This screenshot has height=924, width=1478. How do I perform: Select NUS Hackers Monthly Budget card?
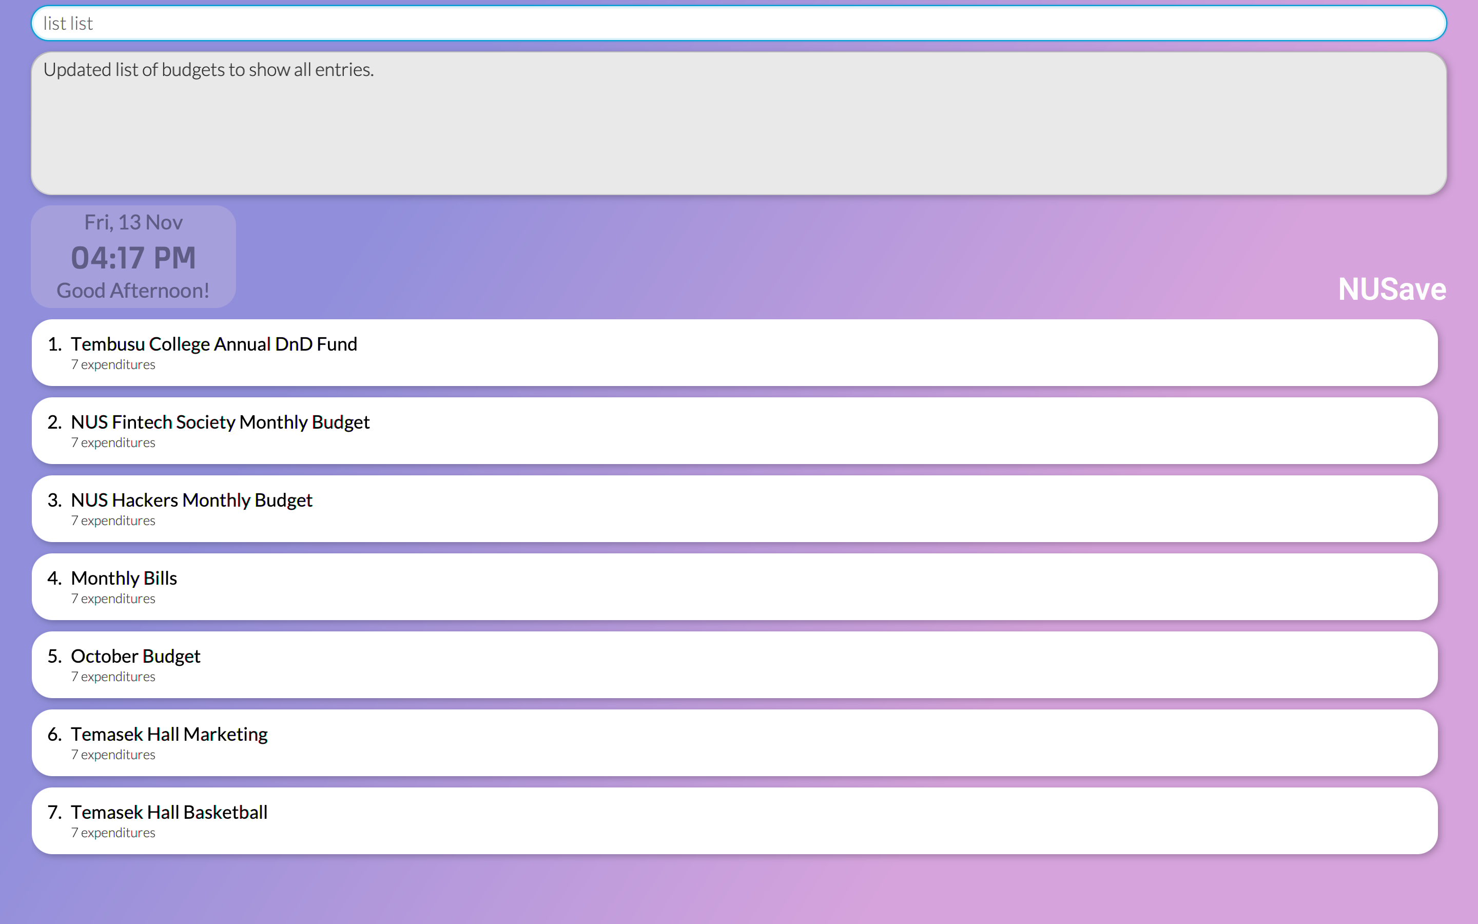(734, 508)
